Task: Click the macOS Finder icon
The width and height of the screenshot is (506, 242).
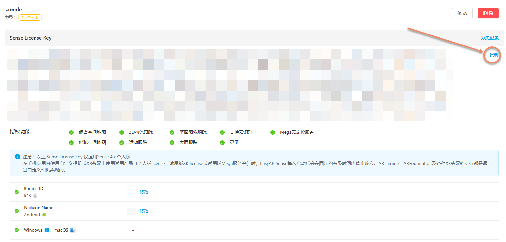Action: 73,230
